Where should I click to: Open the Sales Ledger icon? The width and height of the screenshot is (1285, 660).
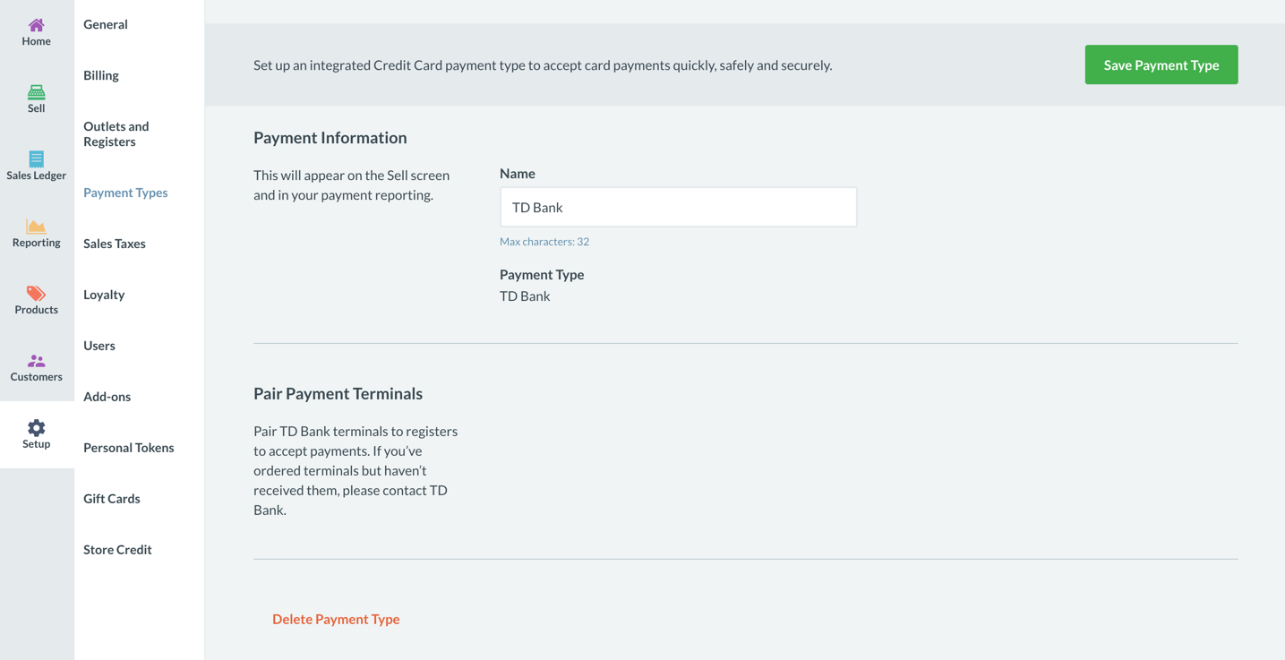(36, 159)
